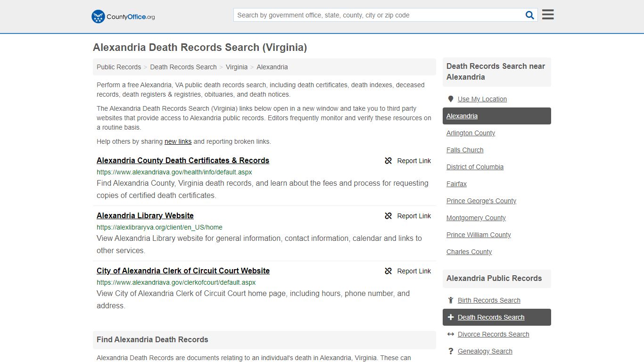This screenshot has width=644, height=362.
Task: Open the Public Records breadcrumb
Action: [119, 67]
